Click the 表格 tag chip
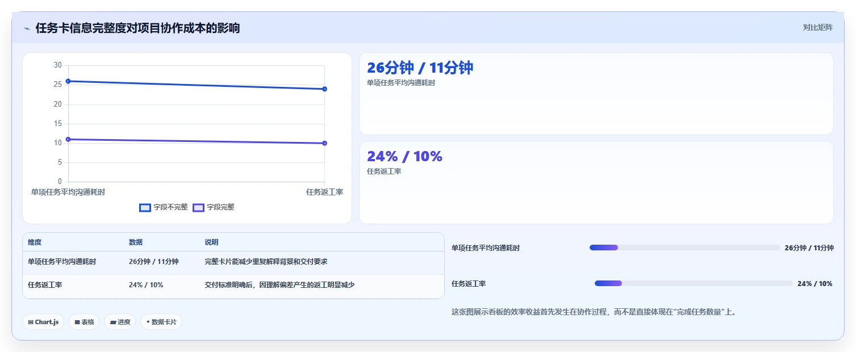This screenshot has height=352, width=856. pyautogui.click(x=84, y=322)
